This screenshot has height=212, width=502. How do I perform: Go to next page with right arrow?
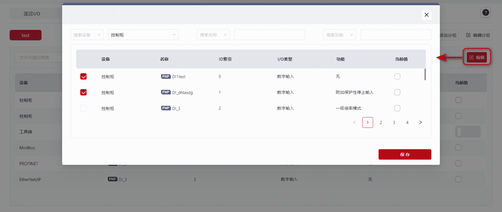pos(420,122)
